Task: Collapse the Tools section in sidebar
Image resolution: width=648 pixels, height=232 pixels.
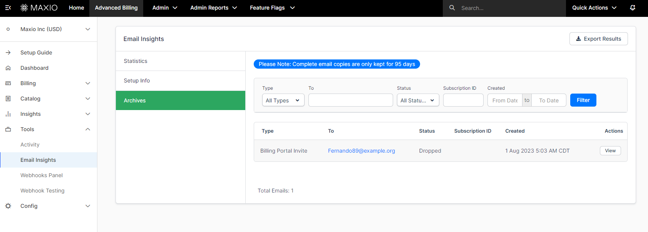Action: [x=88, y=129]
